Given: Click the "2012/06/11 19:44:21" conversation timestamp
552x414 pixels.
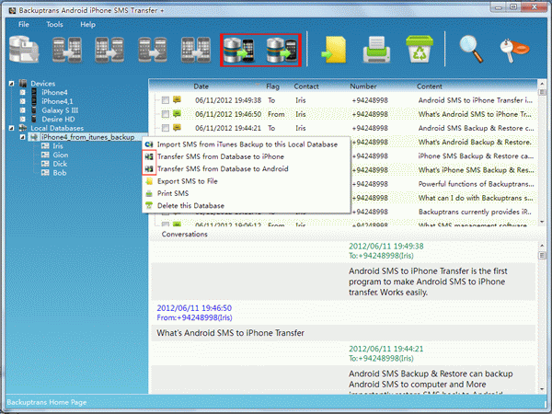Looking at the screenshot, I should [385, 349].
